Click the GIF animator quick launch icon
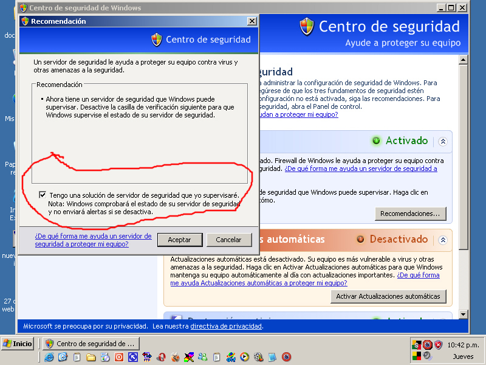 231,357
